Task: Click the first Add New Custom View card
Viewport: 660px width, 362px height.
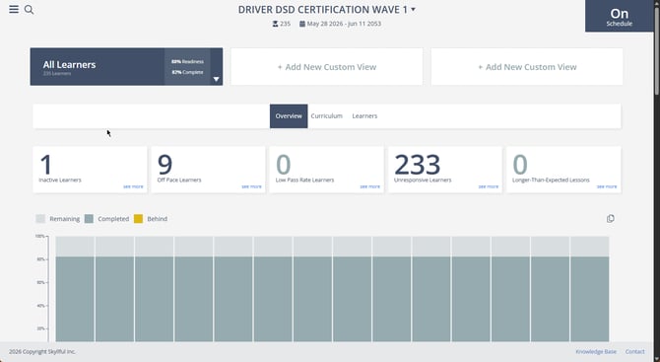Action: (327, 67)
